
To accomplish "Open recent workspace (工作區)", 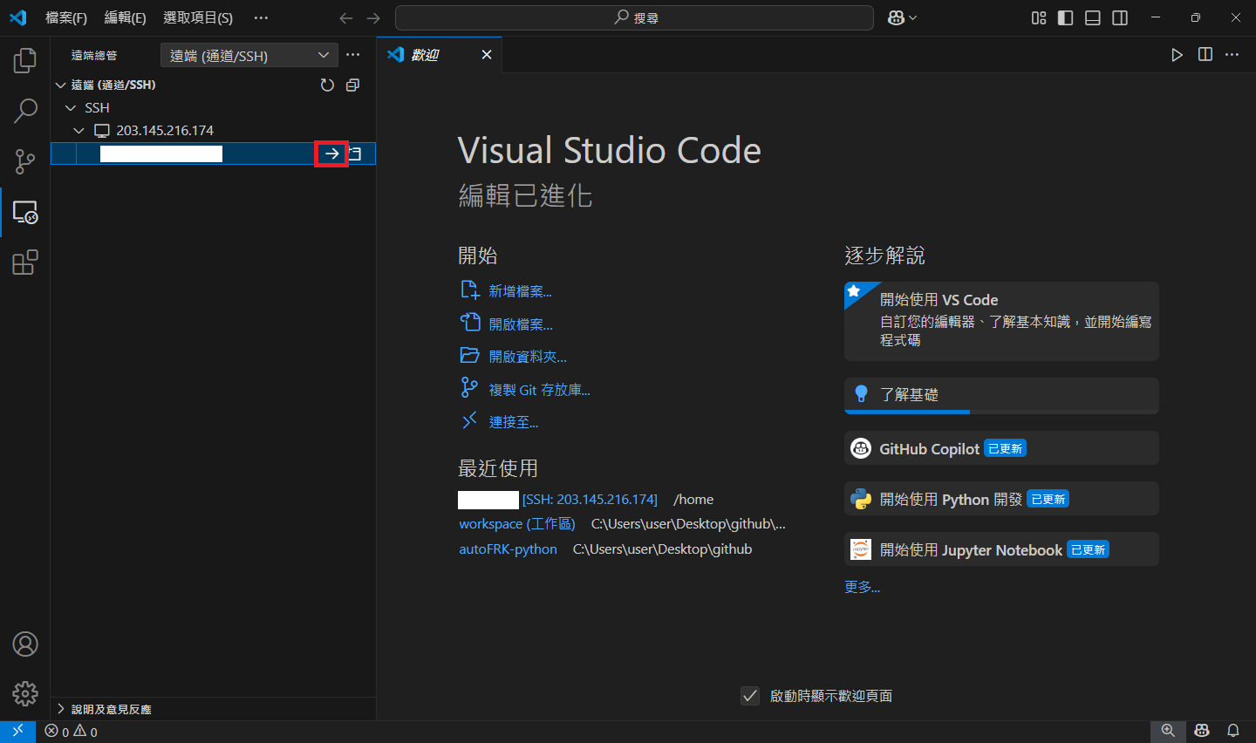I will point(517,524).
